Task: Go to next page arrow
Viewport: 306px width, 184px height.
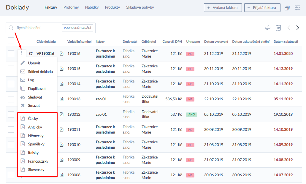Action: pyautogui.click(x=297, y=28)
